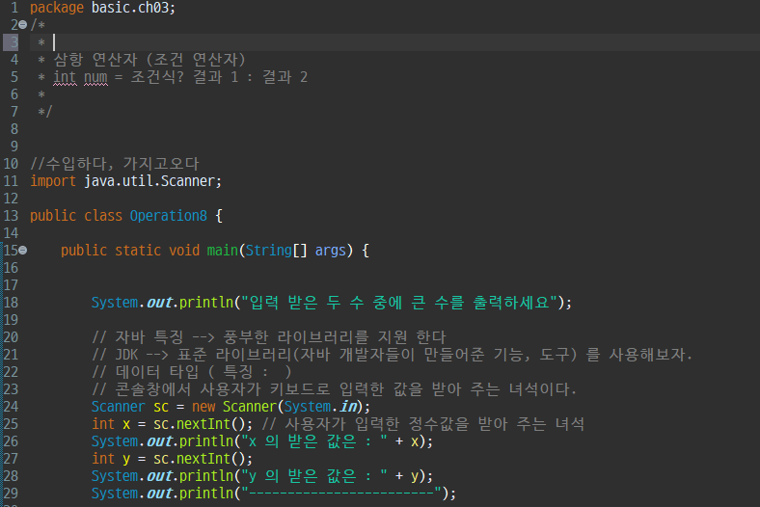Click the class name Operation8

pyautogui.click(x=168, y=216)
